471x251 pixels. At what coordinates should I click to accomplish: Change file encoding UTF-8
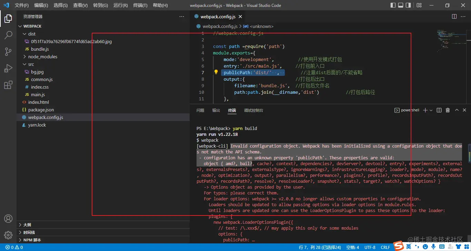coord(370,247)
